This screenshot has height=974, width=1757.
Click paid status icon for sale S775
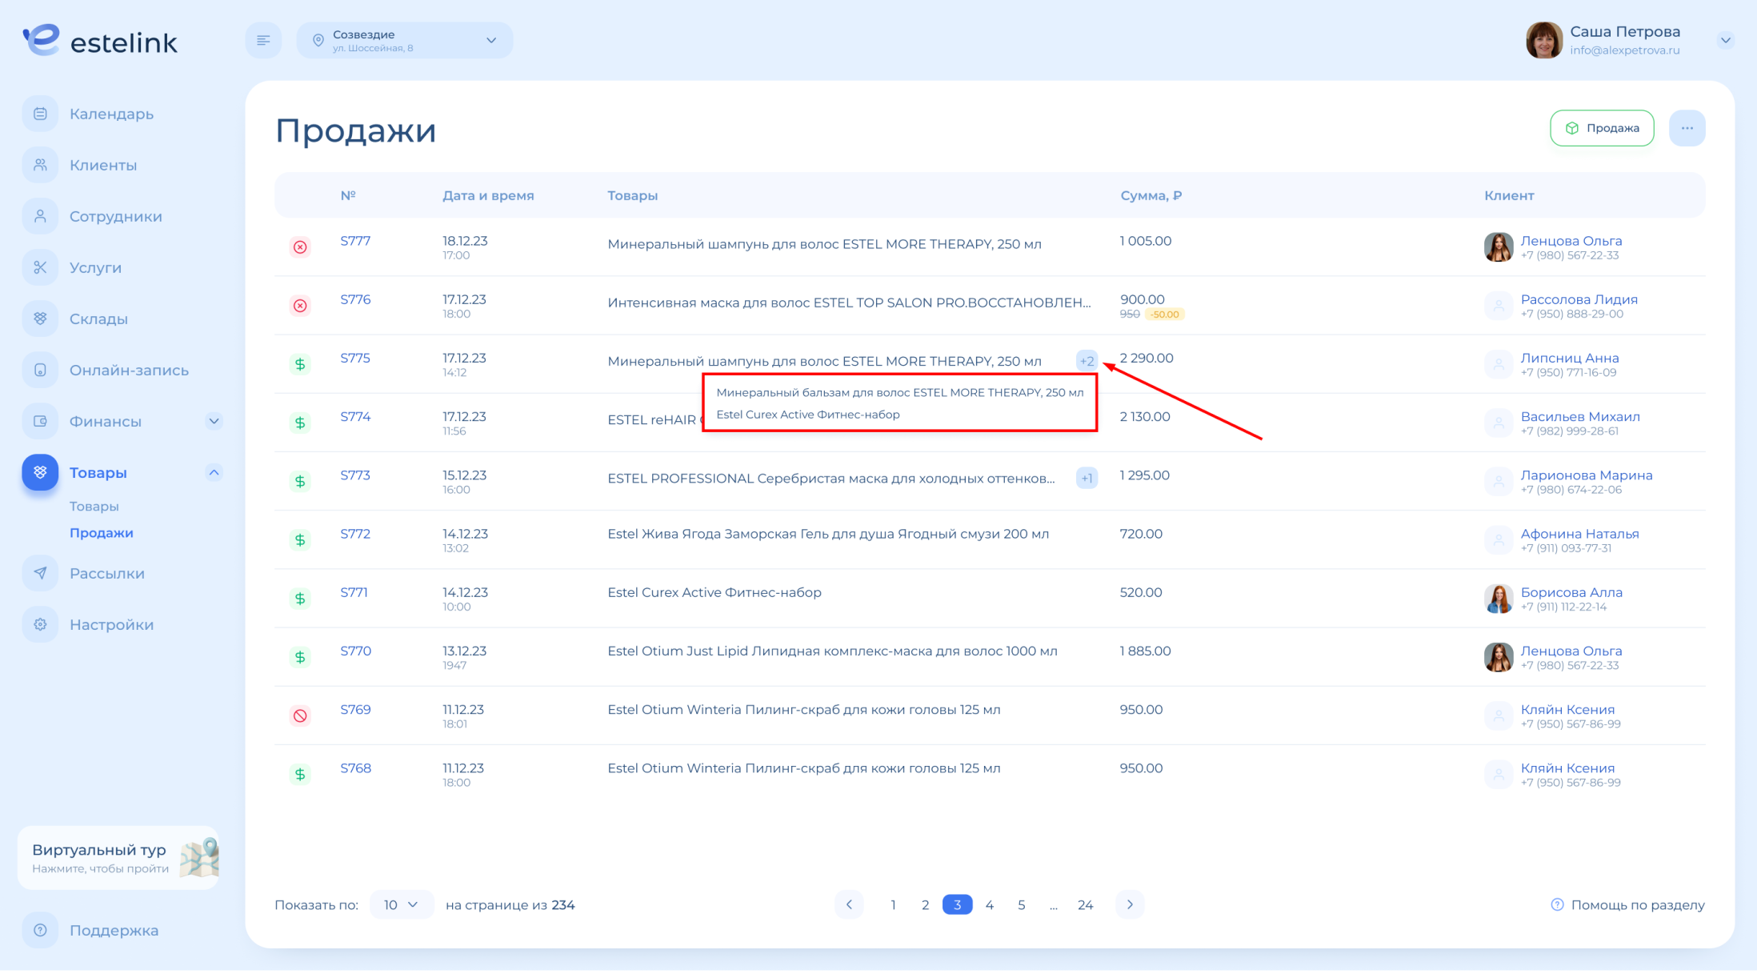pyautogui.click(x=300, y=364)
